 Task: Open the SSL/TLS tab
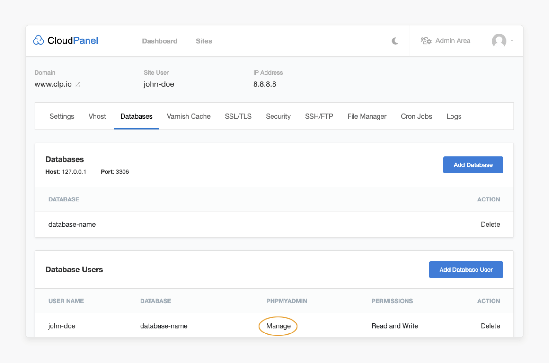click(x=238, y=116)
